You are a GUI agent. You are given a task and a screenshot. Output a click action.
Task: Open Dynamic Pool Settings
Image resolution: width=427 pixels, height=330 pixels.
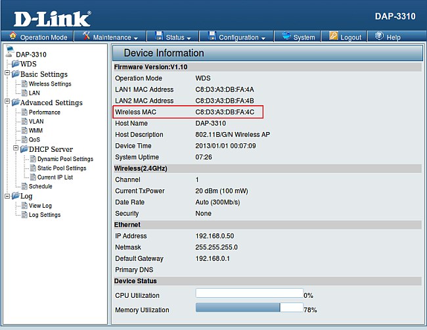(x=65, y=159)
